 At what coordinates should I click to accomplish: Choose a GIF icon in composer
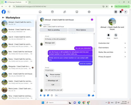point(52,95)
